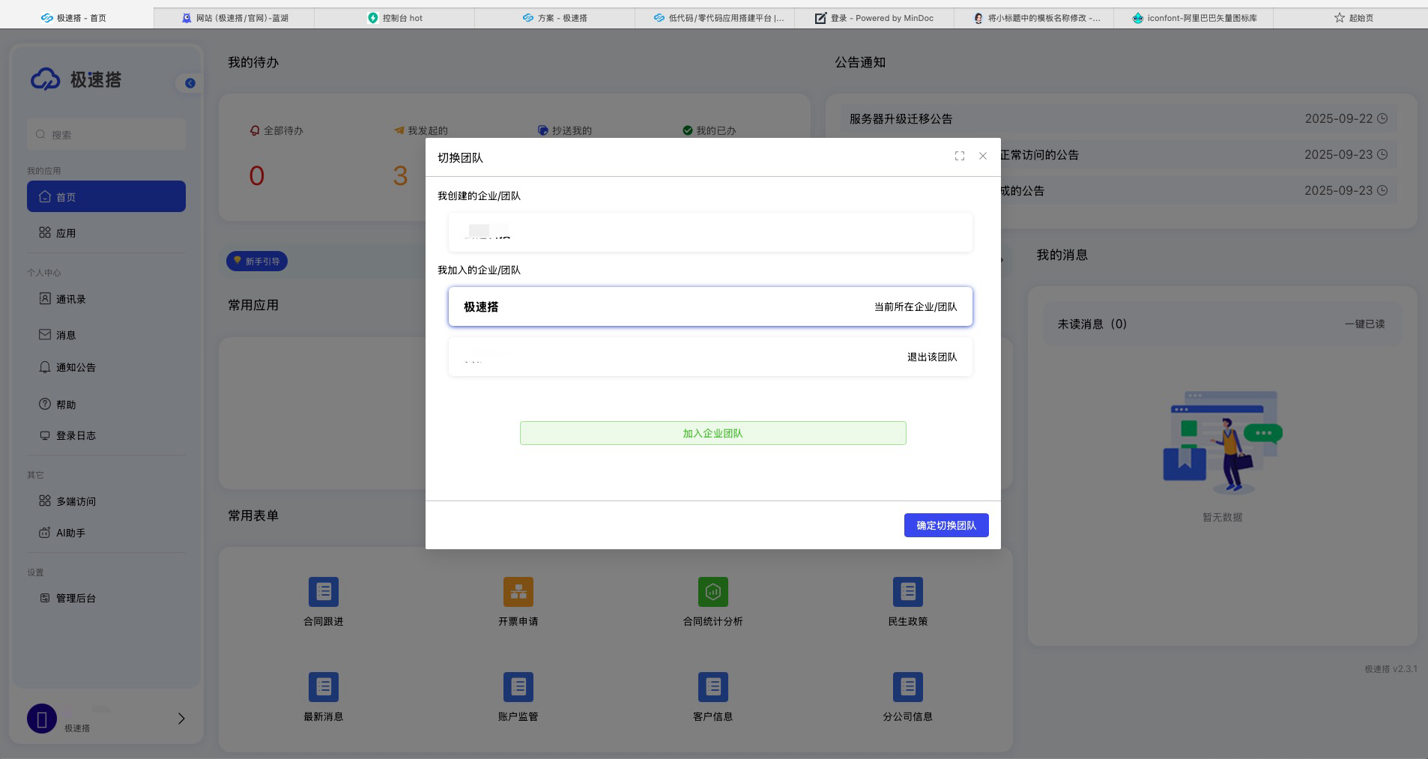Click fullscreen icon in 切换团队 dialog

click(x=959, y=156)
